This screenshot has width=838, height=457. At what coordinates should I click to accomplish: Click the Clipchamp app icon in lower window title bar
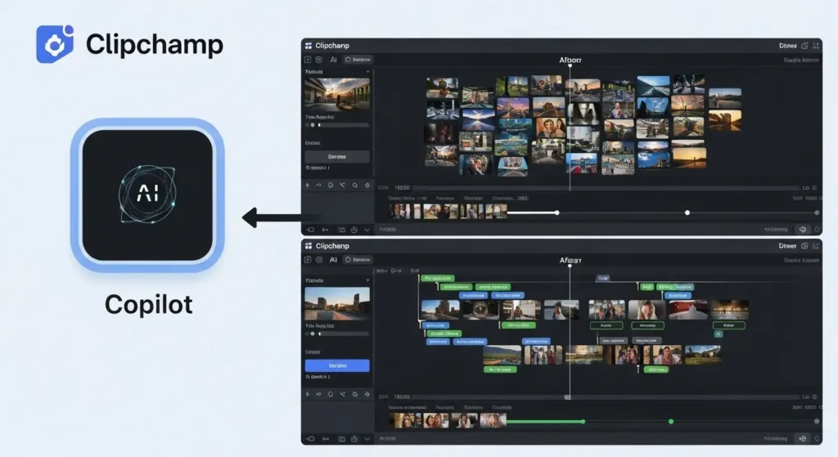point(309,245)
